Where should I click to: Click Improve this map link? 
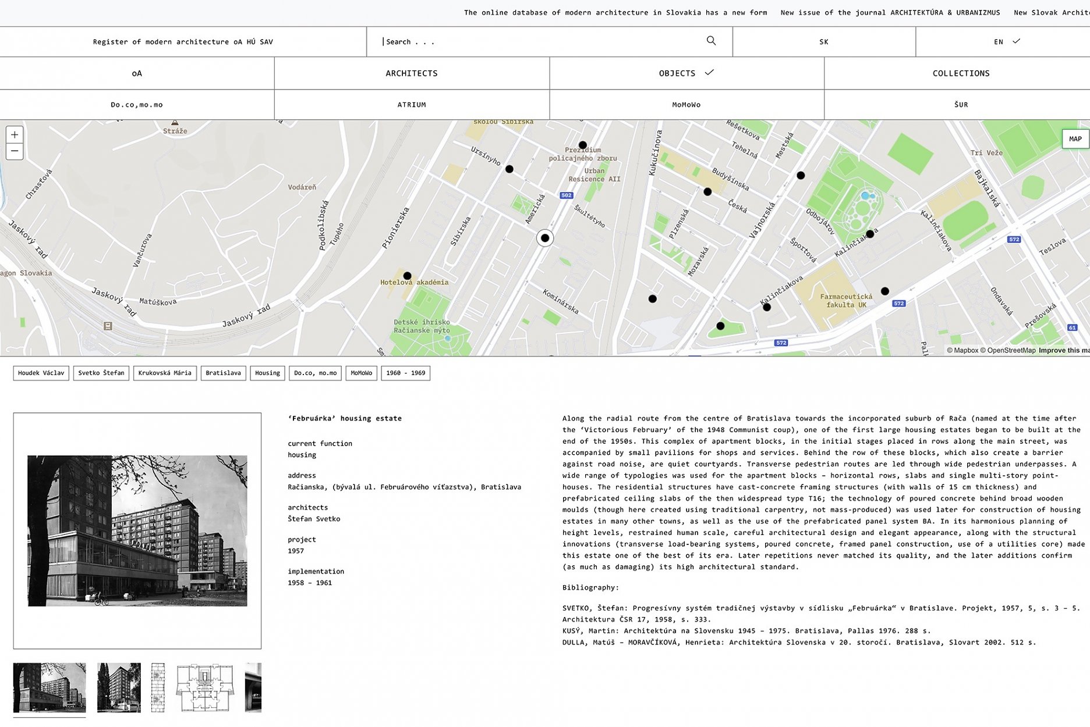pyautogui.click(x=1063, y=350)
